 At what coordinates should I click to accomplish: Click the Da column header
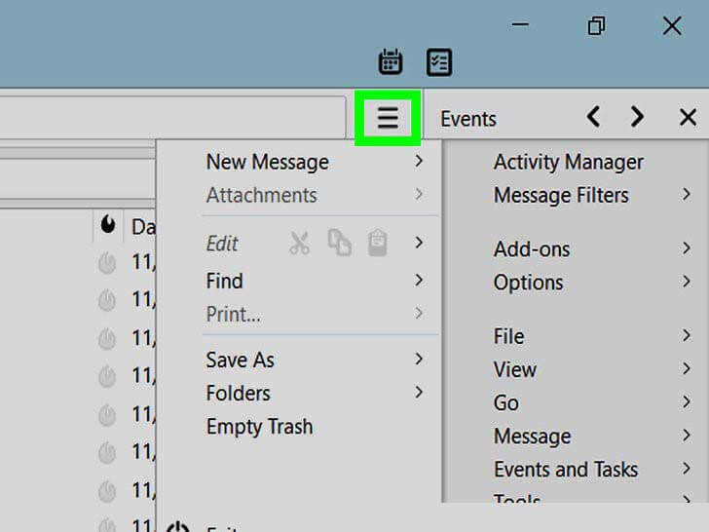pyautogui.click(x=143, y=227)
